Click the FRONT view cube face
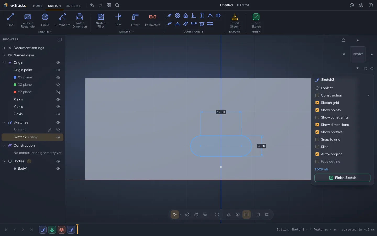This screenshot has width=377, height=236. pyautogui.click(x=358, y=54)
